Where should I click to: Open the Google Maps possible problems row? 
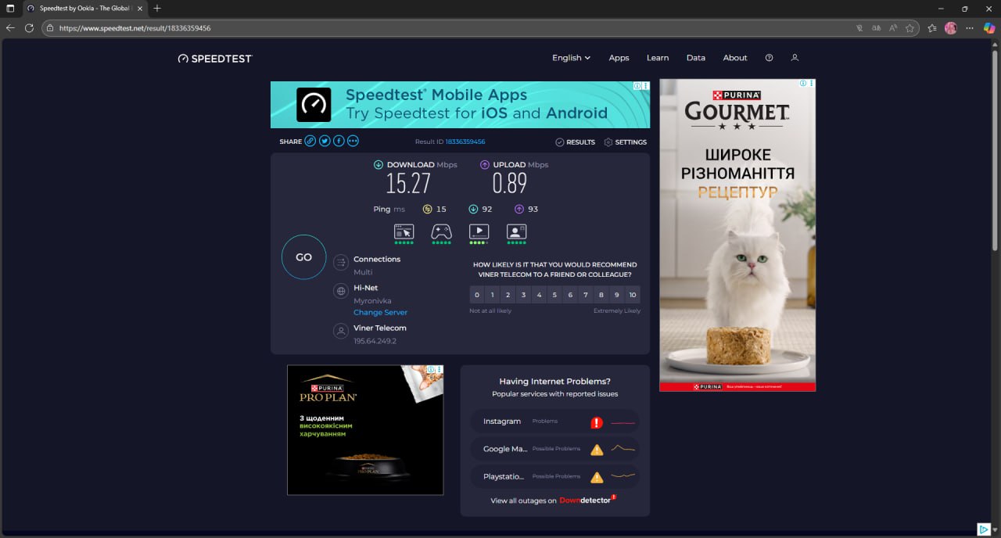pyautogui.click(x=555, y=449)
